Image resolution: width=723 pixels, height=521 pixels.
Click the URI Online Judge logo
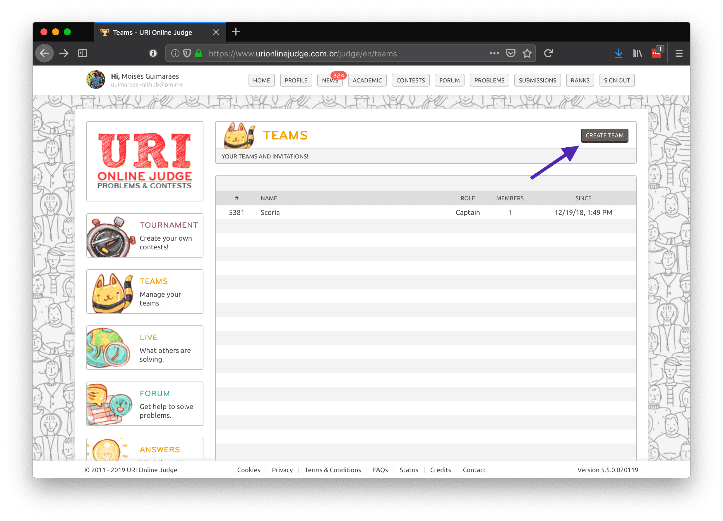[x=145, y=161]
